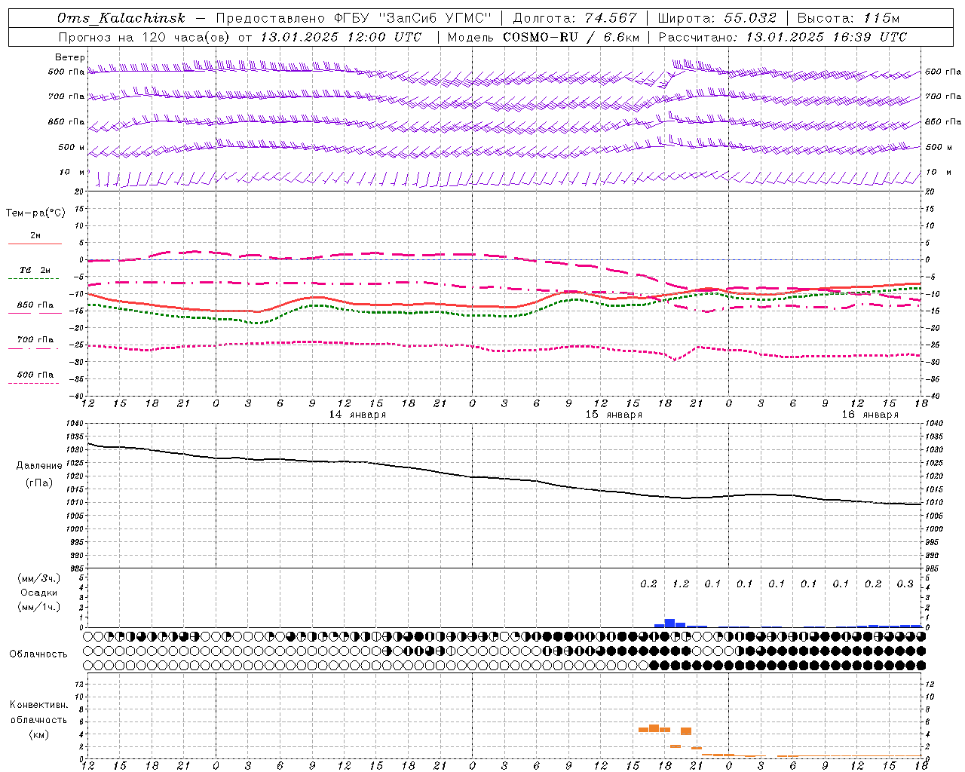Click the elevation text "Высота: 115м"

coord(848,18)
